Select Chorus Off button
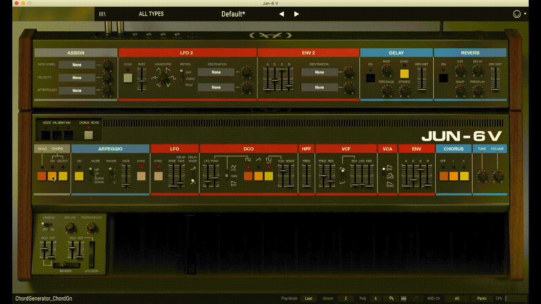 pos(443,176)
